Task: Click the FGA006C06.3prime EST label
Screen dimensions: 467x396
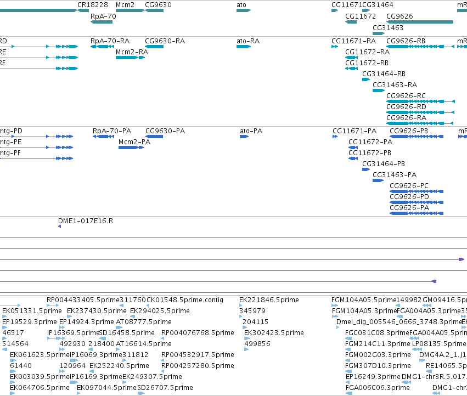Action: tap(378, 388)
